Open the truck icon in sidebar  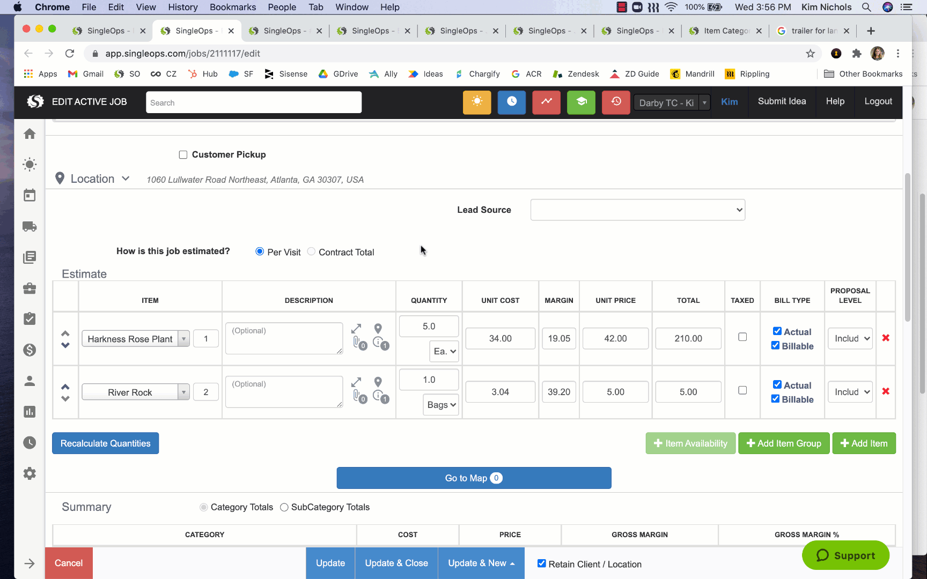30,226
